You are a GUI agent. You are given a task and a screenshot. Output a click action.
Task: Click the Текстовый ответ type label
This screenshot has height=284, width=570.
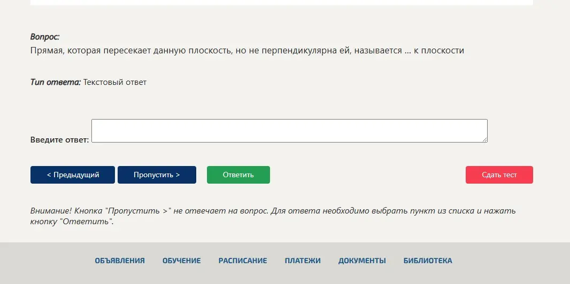(x=115, y=82)
